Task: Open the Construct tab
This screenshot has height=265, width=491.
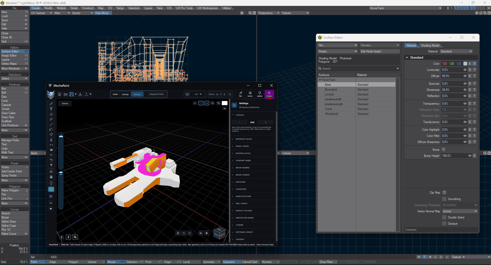Action: [88, 8]
